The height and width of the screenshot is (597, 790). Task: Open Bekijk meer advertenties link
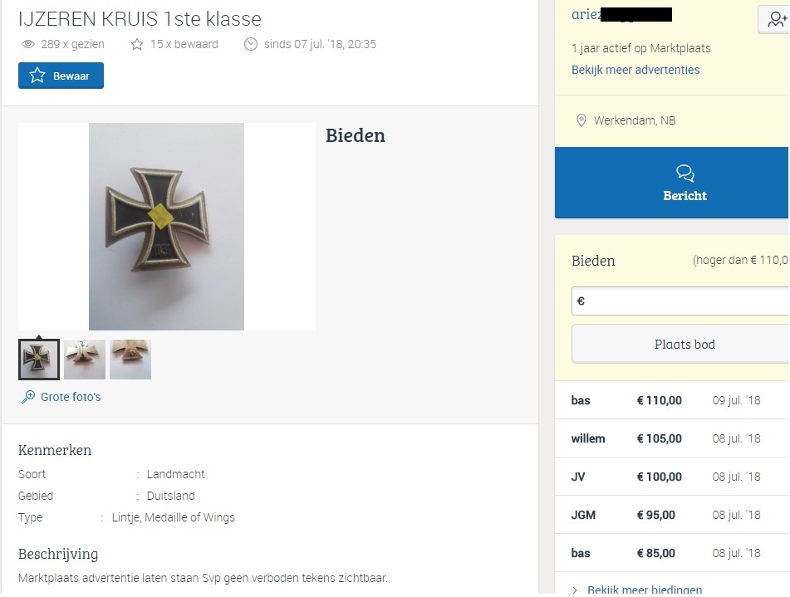click(635, 70)
